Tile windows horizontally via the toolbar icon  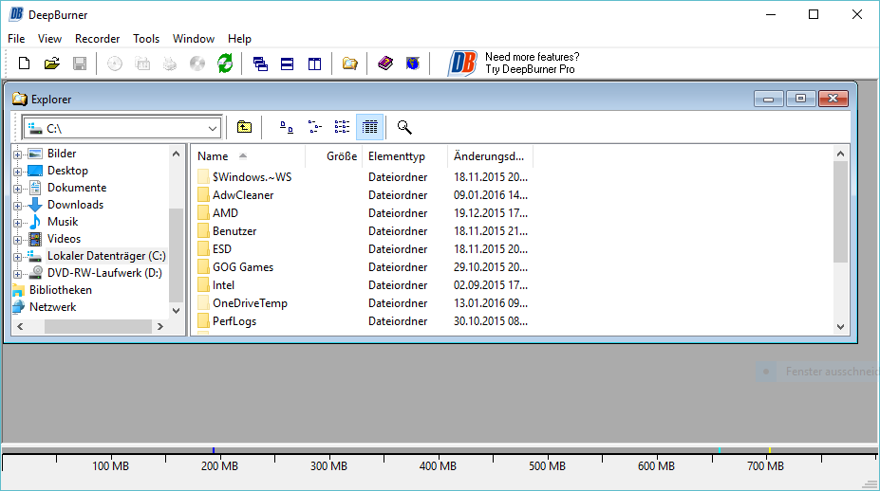click(x=287, y=64)
